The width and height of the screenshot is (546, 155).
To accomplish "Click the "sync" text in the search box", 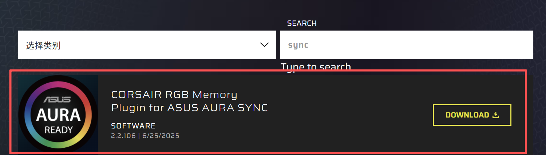I will (298, 45).
